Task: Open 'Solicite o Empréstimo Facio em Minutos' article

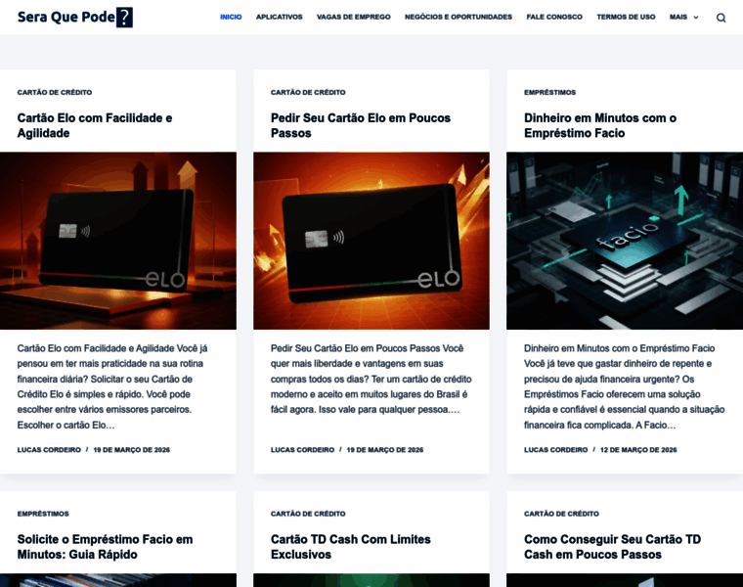Action: point(105,547)
